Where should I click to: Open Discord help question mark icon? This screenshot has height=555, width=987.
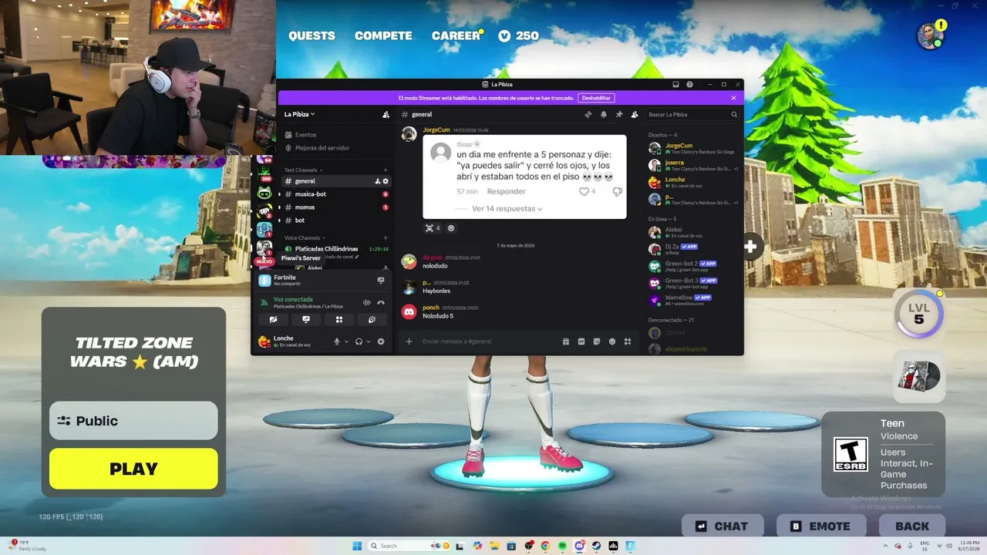click(x=689, y=84)
